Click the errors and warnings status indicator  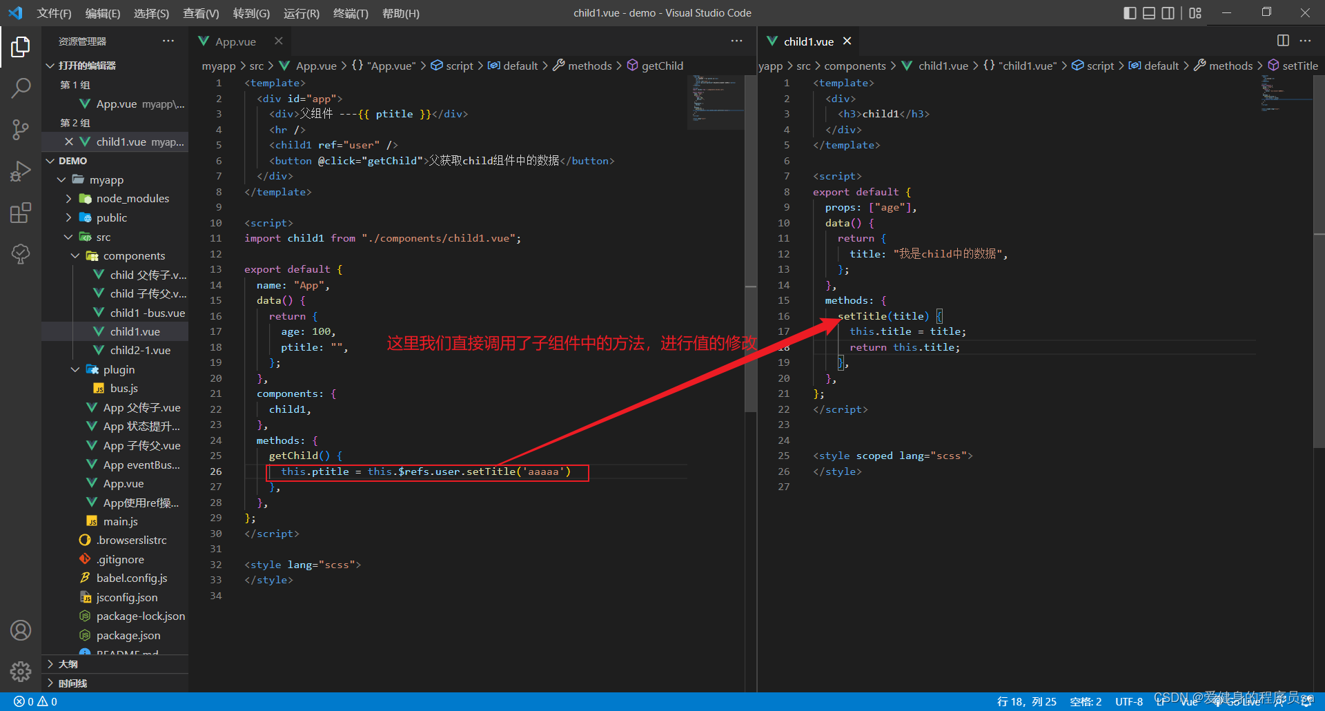click(x=36, y=701)
